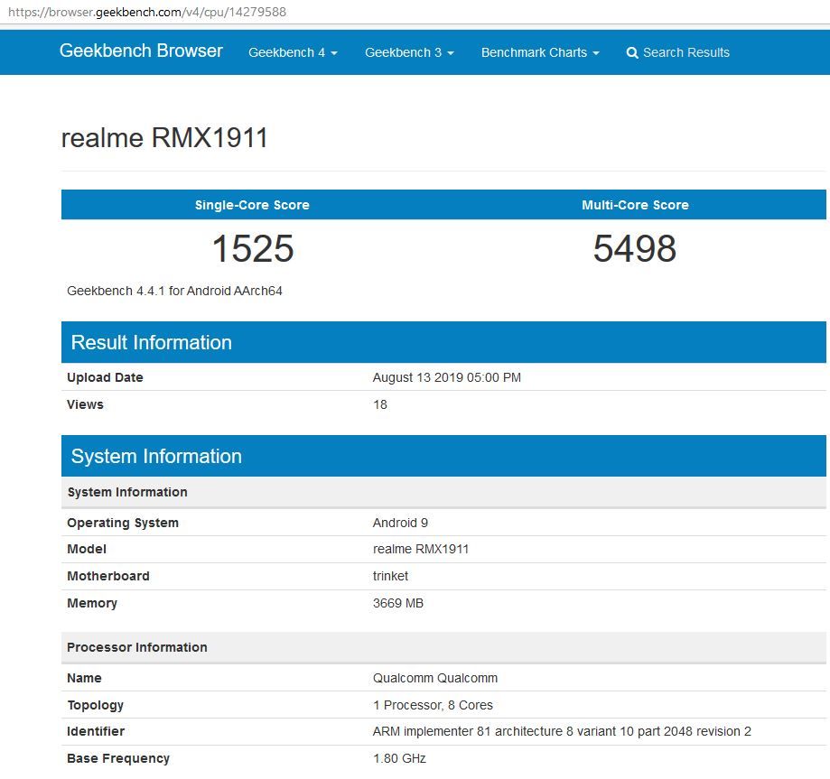Select the Model value realme RMX1911
The height and width of the screenshot is (779, 830).
423,549
